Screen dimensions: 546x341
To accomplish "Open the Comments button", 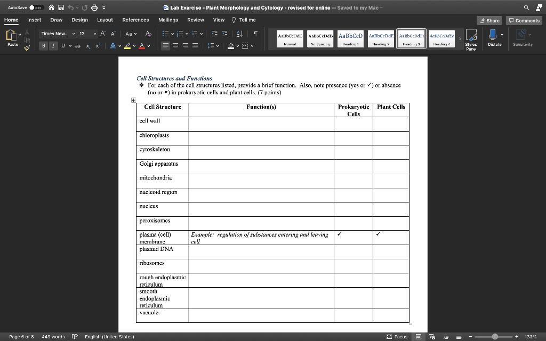I will (x=524, y=20).
